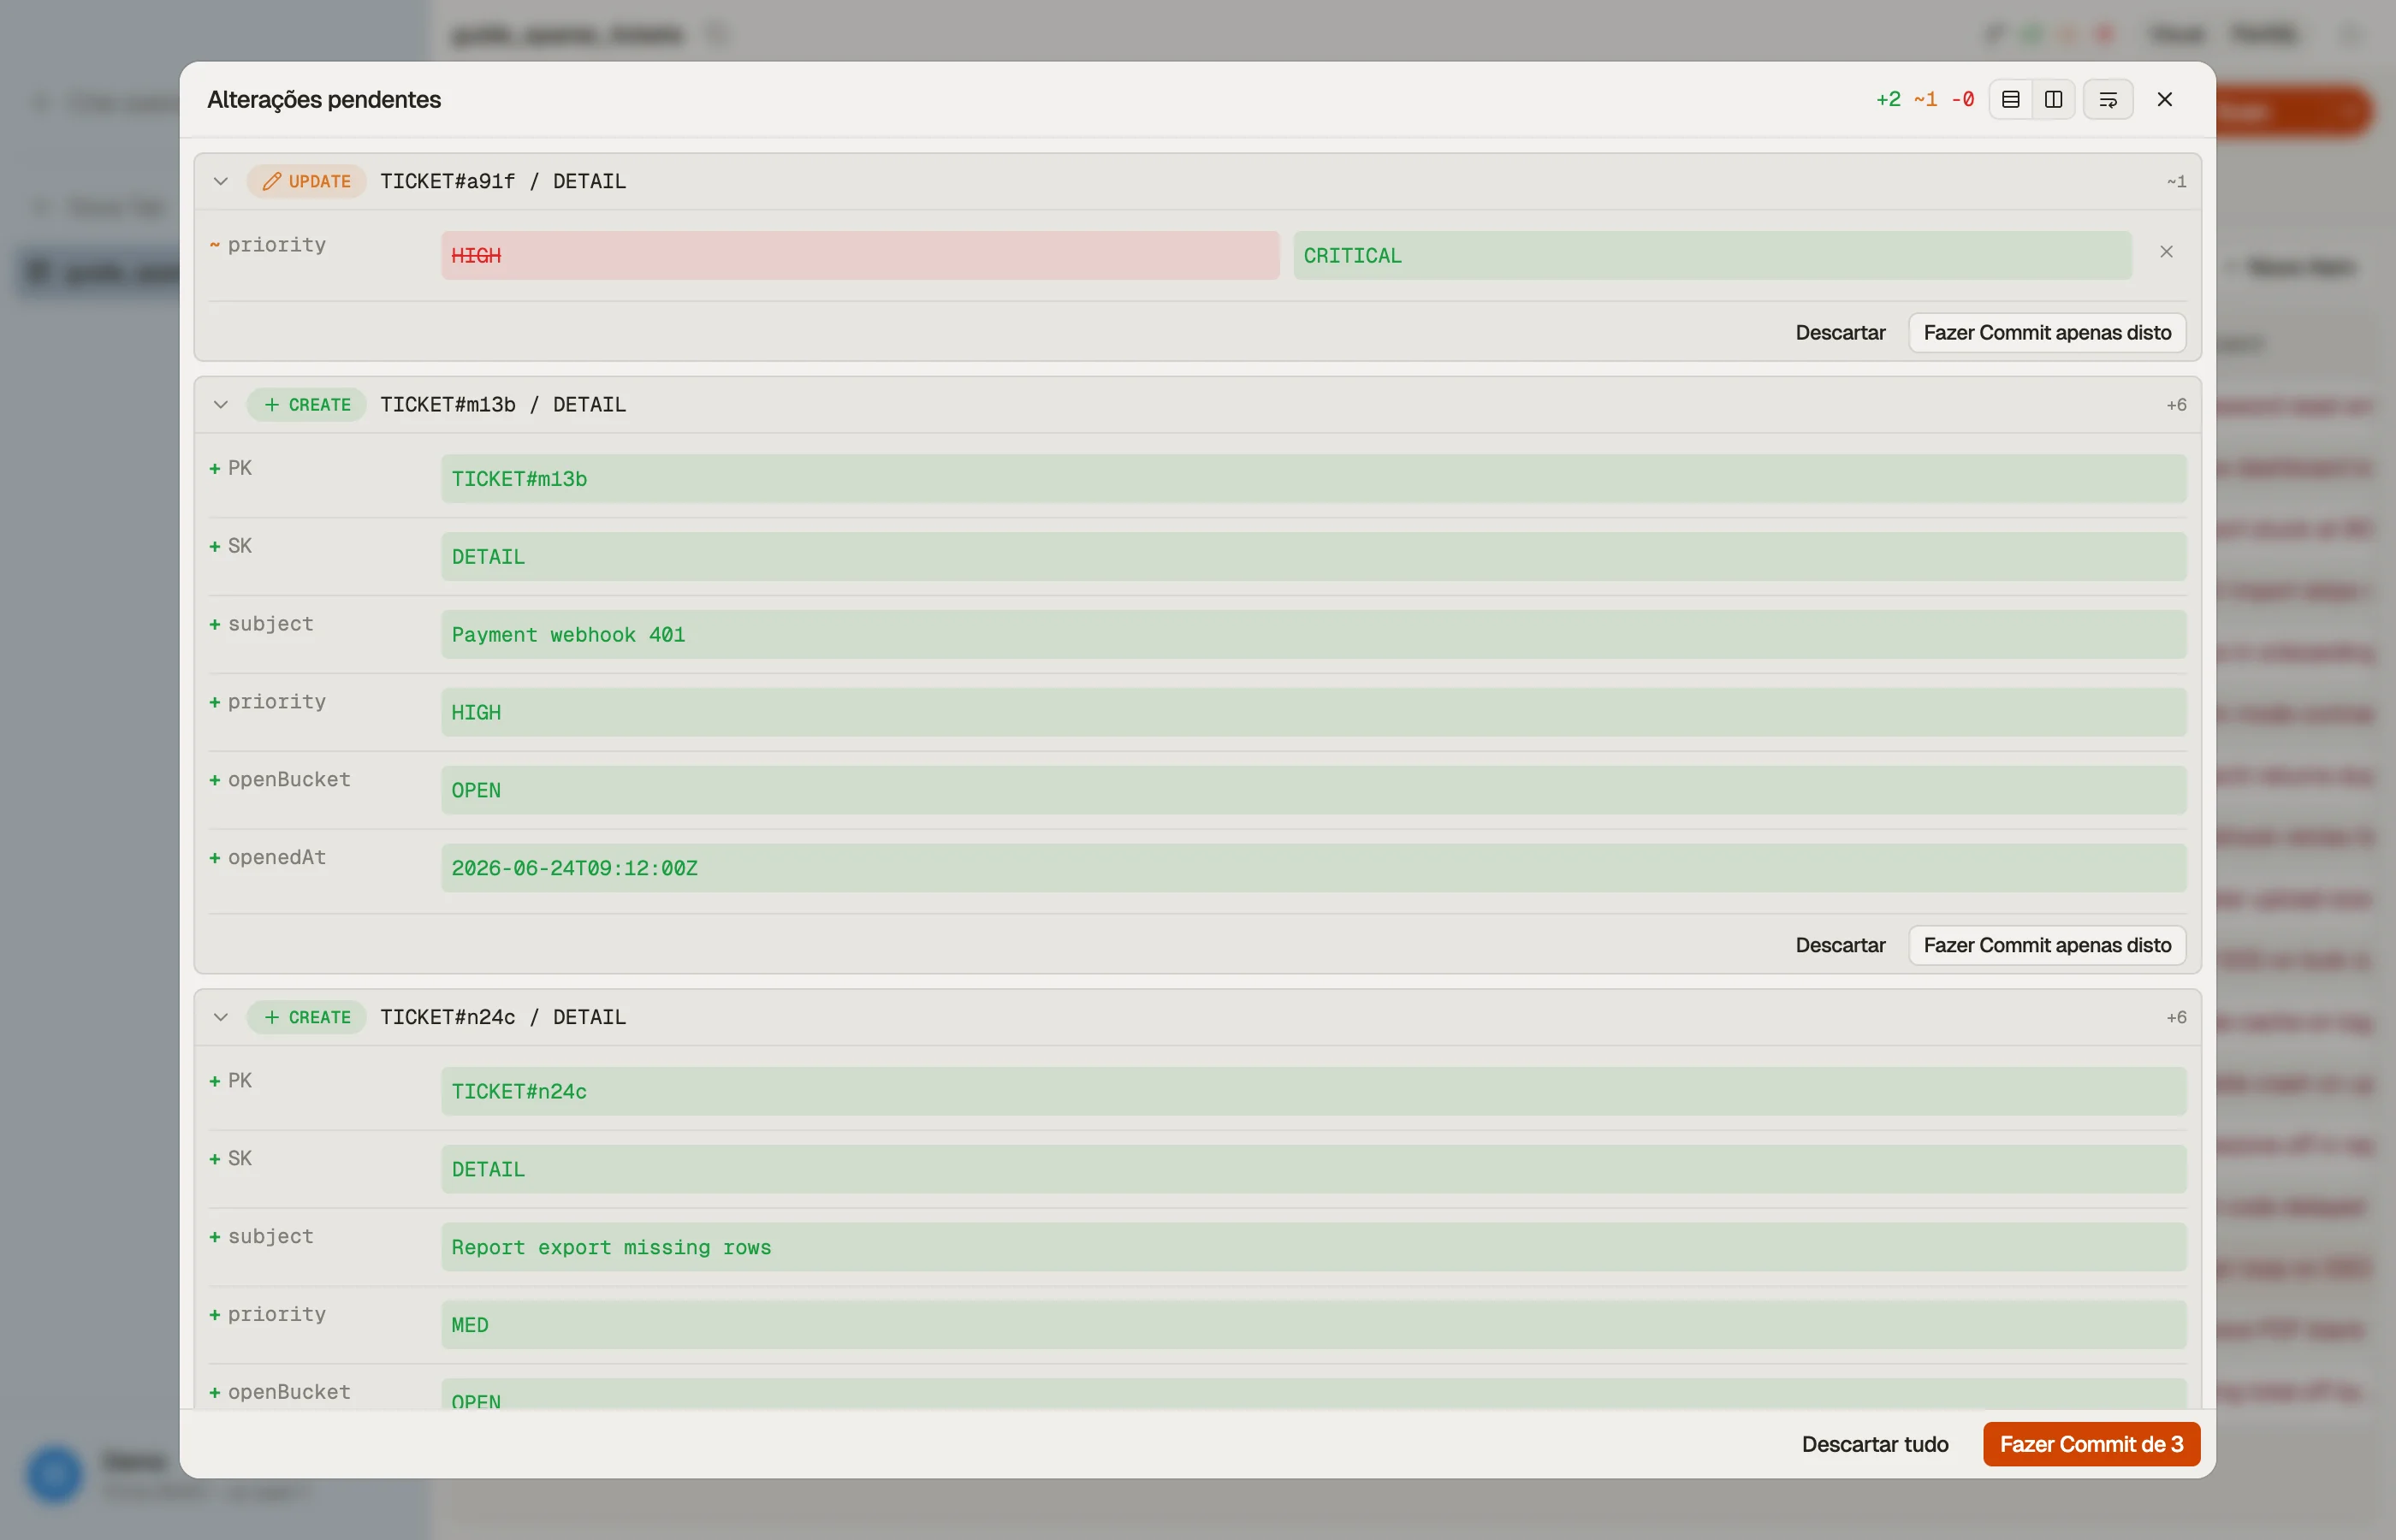Click the ~1 count on TICKET#a91f header
The height and width of the screenshot is (1540, 2396).
(x=2176, y=181)
